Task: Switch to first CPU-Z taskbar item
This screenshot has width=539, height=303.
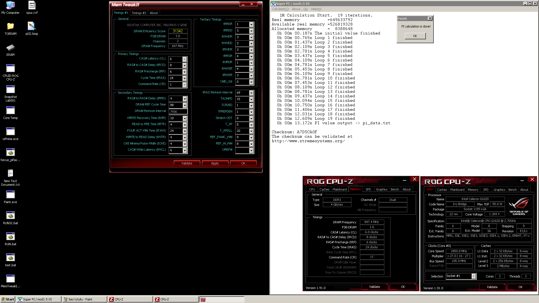Action: click(x=130, y=299)
